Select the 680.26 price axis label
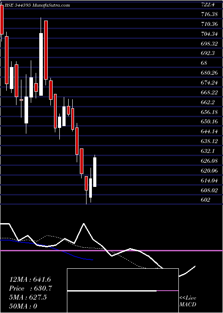 pos(209,73)
